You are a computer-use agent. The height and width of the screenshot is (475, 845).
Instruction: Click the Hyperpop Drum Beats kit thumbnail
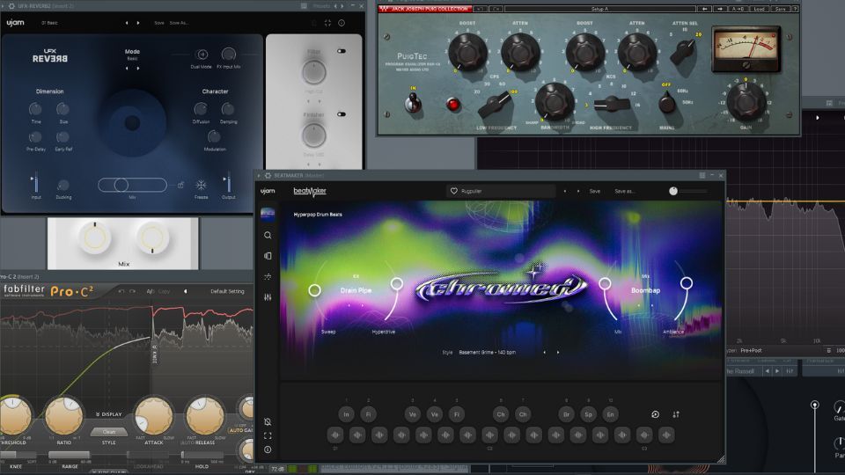(268, 215)
